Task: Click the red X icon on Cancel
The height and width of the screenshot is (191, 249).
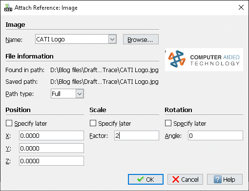Action: coord(176,179)
